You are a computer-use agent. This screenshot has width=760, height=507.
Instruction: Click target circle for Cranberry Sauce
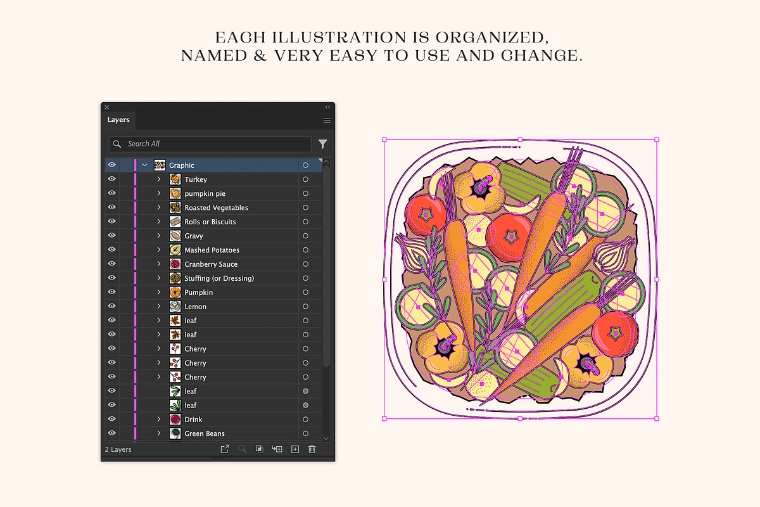click(305, 264)
